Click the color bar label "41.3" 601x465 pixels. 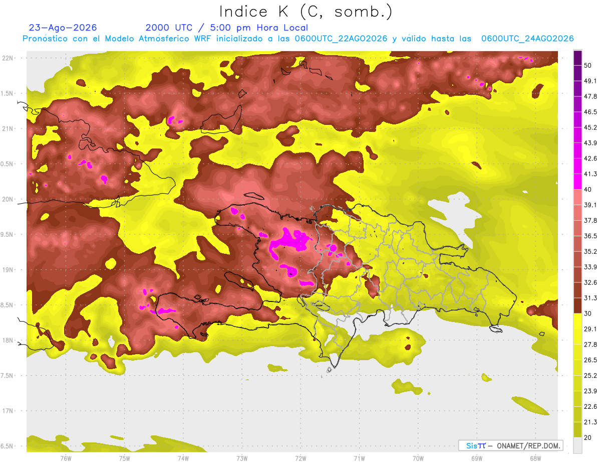pyautogui.click(x=590, y=174)
